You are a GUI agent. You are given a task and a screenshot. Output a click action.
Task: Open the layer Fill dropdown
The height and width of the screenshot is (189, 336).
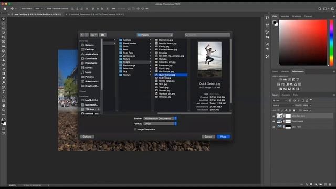310,110
